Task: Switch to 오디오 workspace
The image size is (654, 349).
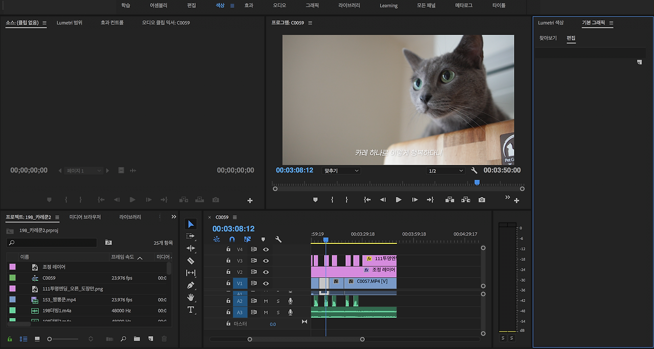Action: coord(279,5)
